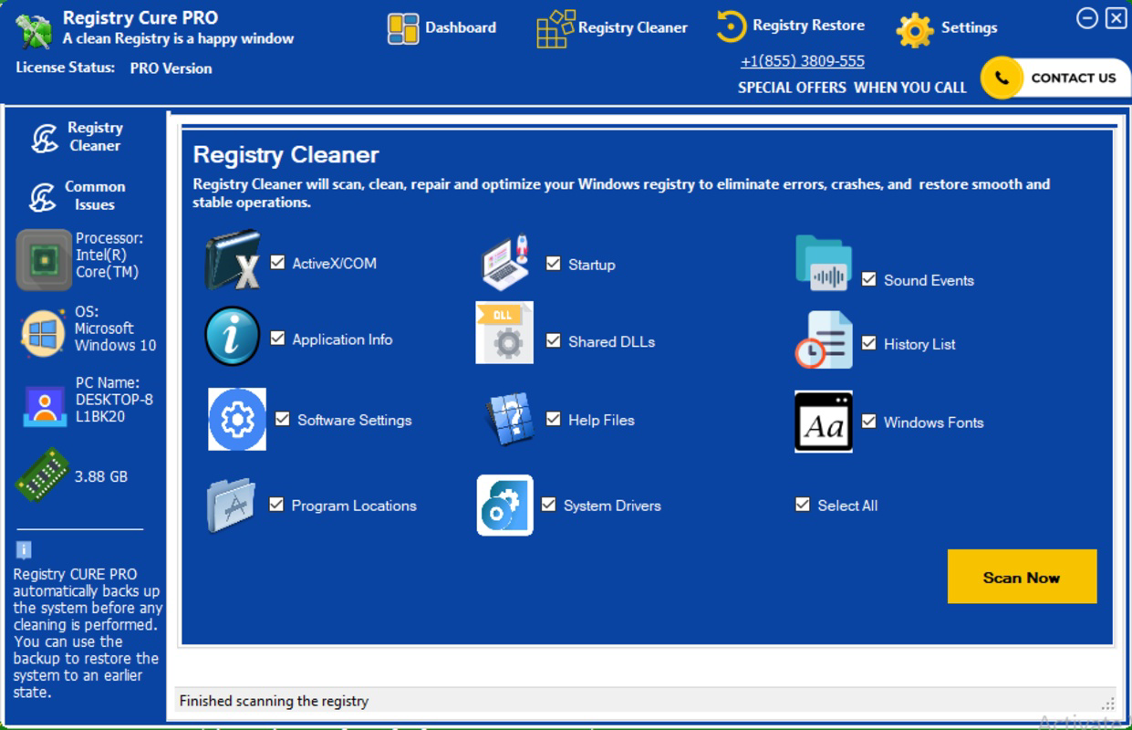Viewport: 1132px width, 730px height.
Task: Click the Processor chip icon
Action: [44, 260]
